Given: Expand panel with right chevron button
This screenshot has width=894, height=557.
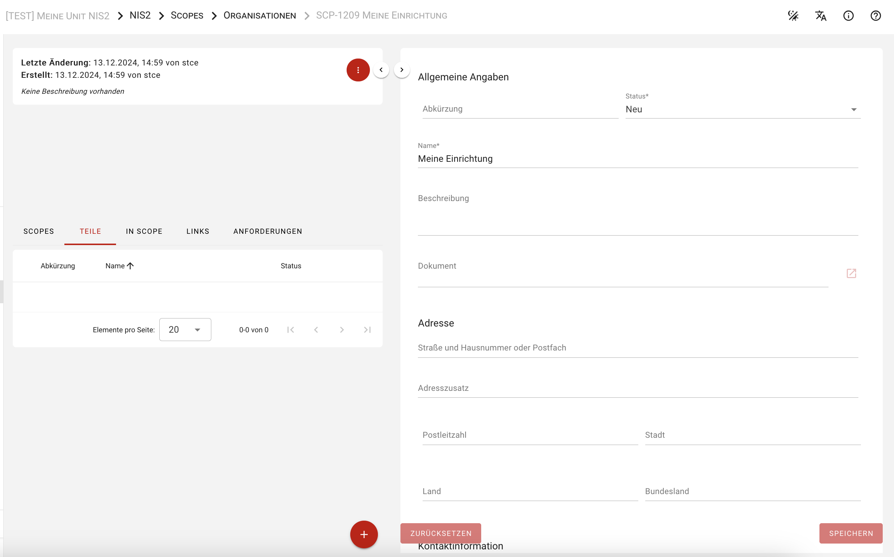Looking at the screenshot, I should click(x=402, y=70).
